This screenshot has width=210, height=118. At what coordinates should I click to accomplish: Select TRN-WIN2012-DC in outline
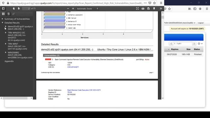[17, 36]
